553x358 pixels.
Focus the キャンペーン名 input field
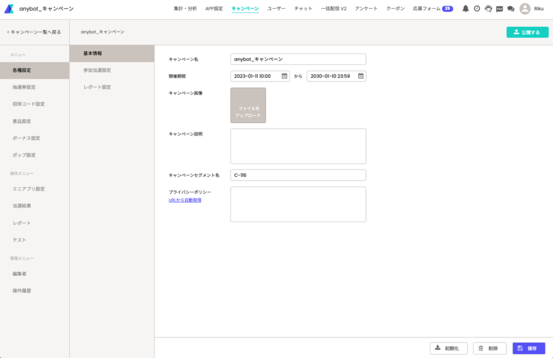pos(298,59)
